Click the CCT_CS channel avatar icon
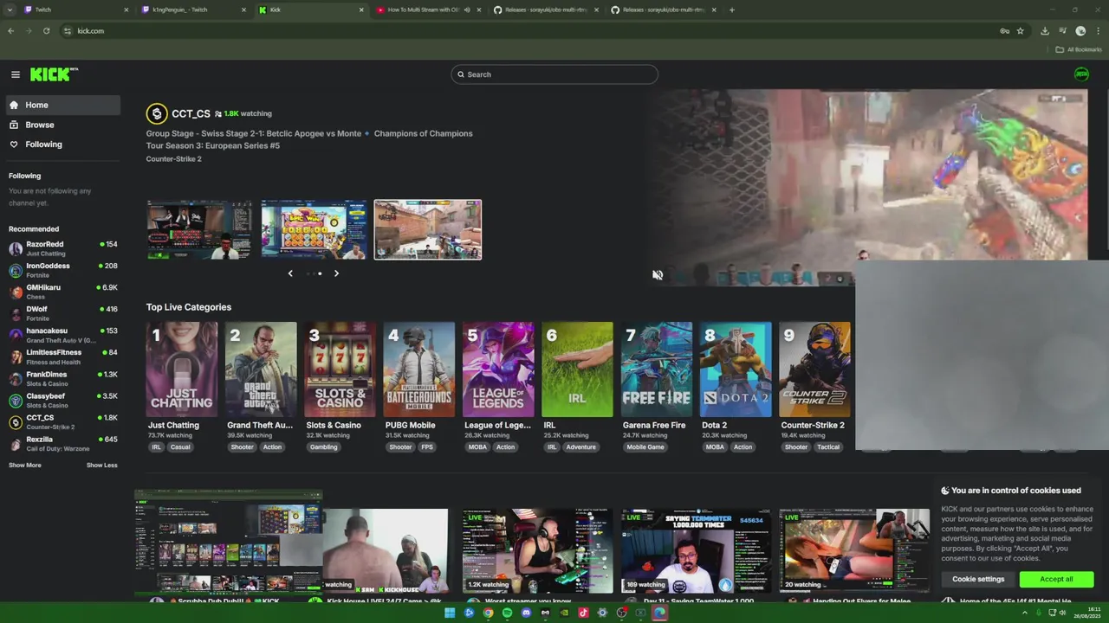1109x623 pixels. point(157,113)
